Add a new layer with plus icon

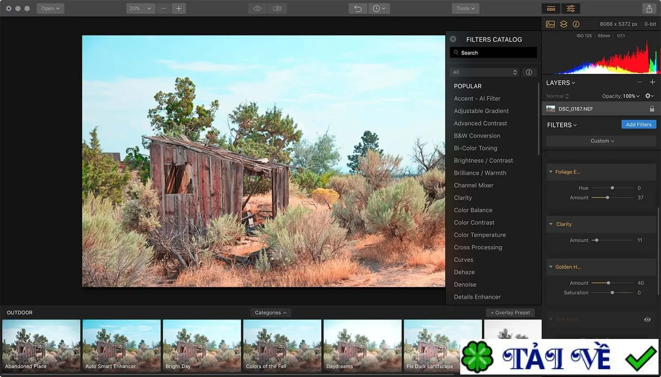[x=652, y=82]
